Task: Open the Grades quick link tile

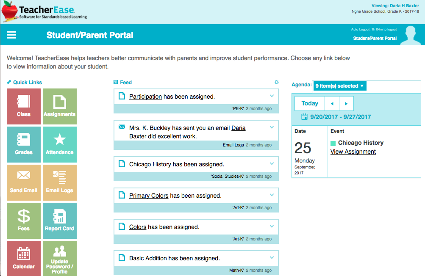Action: click(x=24, y=144)
